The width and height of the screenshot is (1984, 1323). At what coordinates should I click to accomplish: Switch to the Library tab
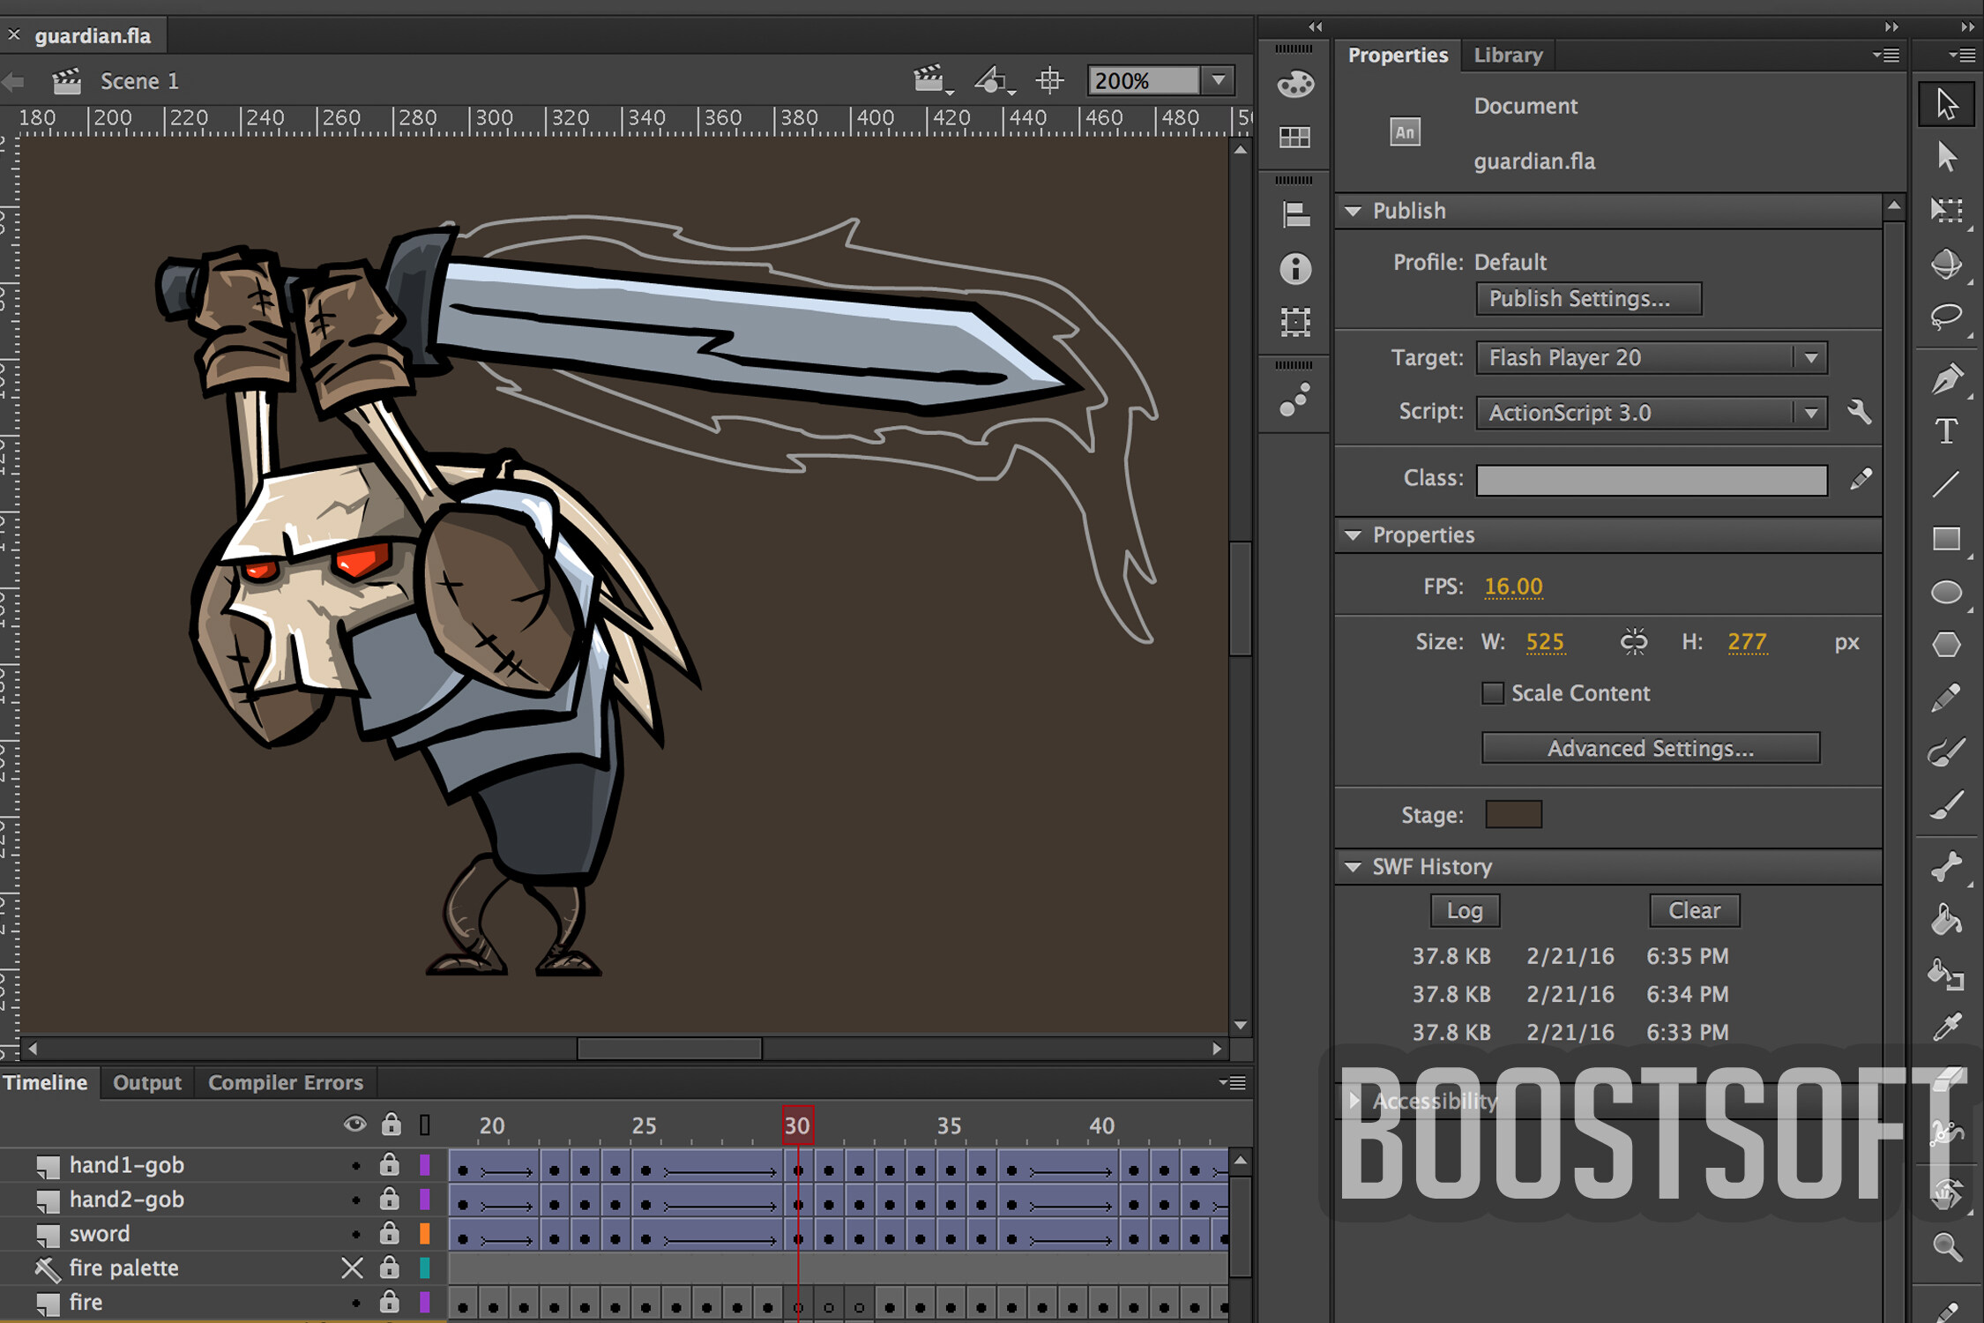pyautogui.click(x=1508, y=55)
